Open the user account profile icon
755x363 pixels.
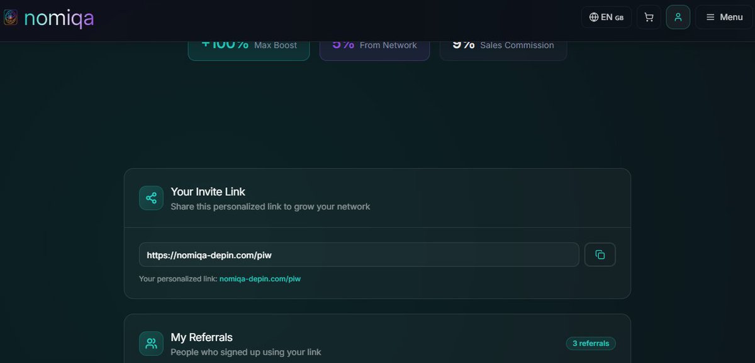(678, 17)
